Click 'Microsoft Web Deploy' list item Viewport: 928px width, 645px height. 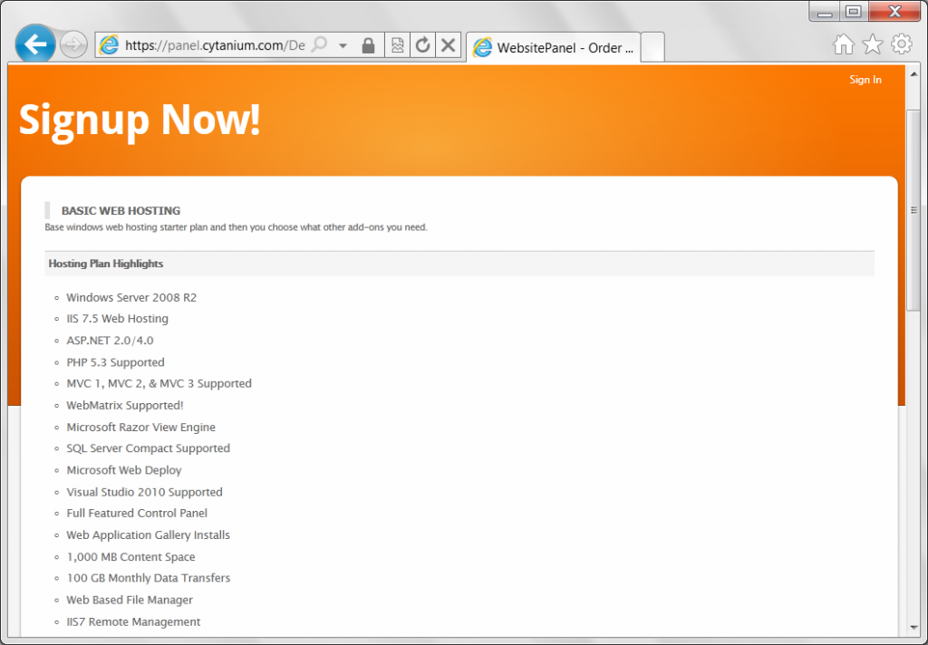(x=123, y=470)
